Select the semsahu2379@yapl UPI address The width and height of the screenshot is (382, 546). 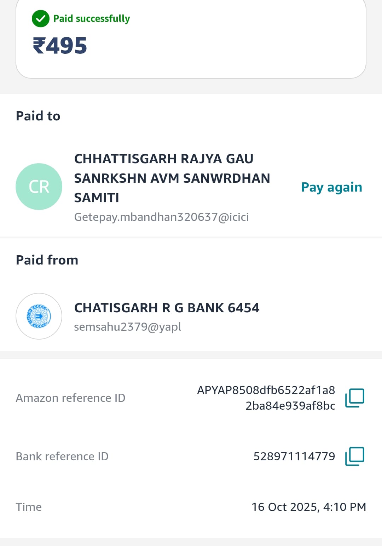(x=127, y=326)
